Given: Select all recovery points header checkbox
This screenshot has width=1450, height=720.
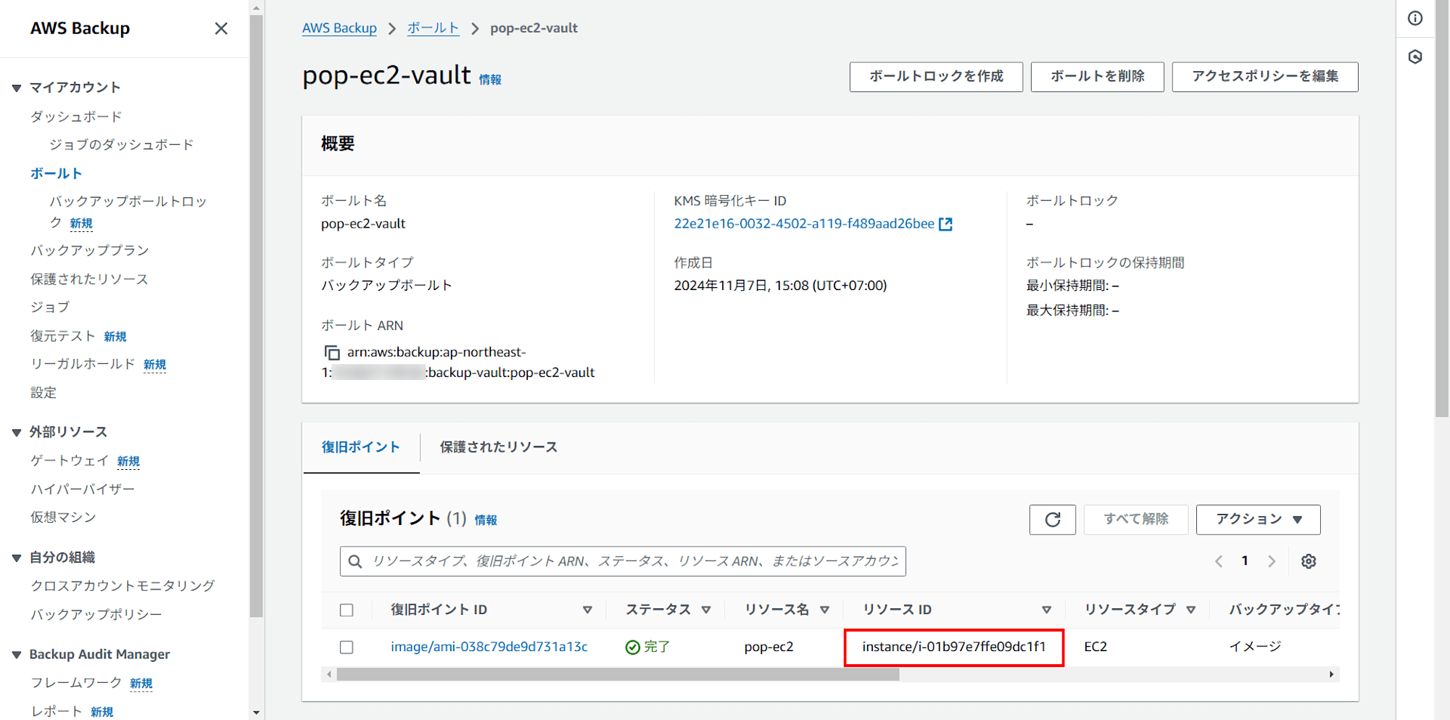Looking at the screenshot, I should (x=347, y=610).
